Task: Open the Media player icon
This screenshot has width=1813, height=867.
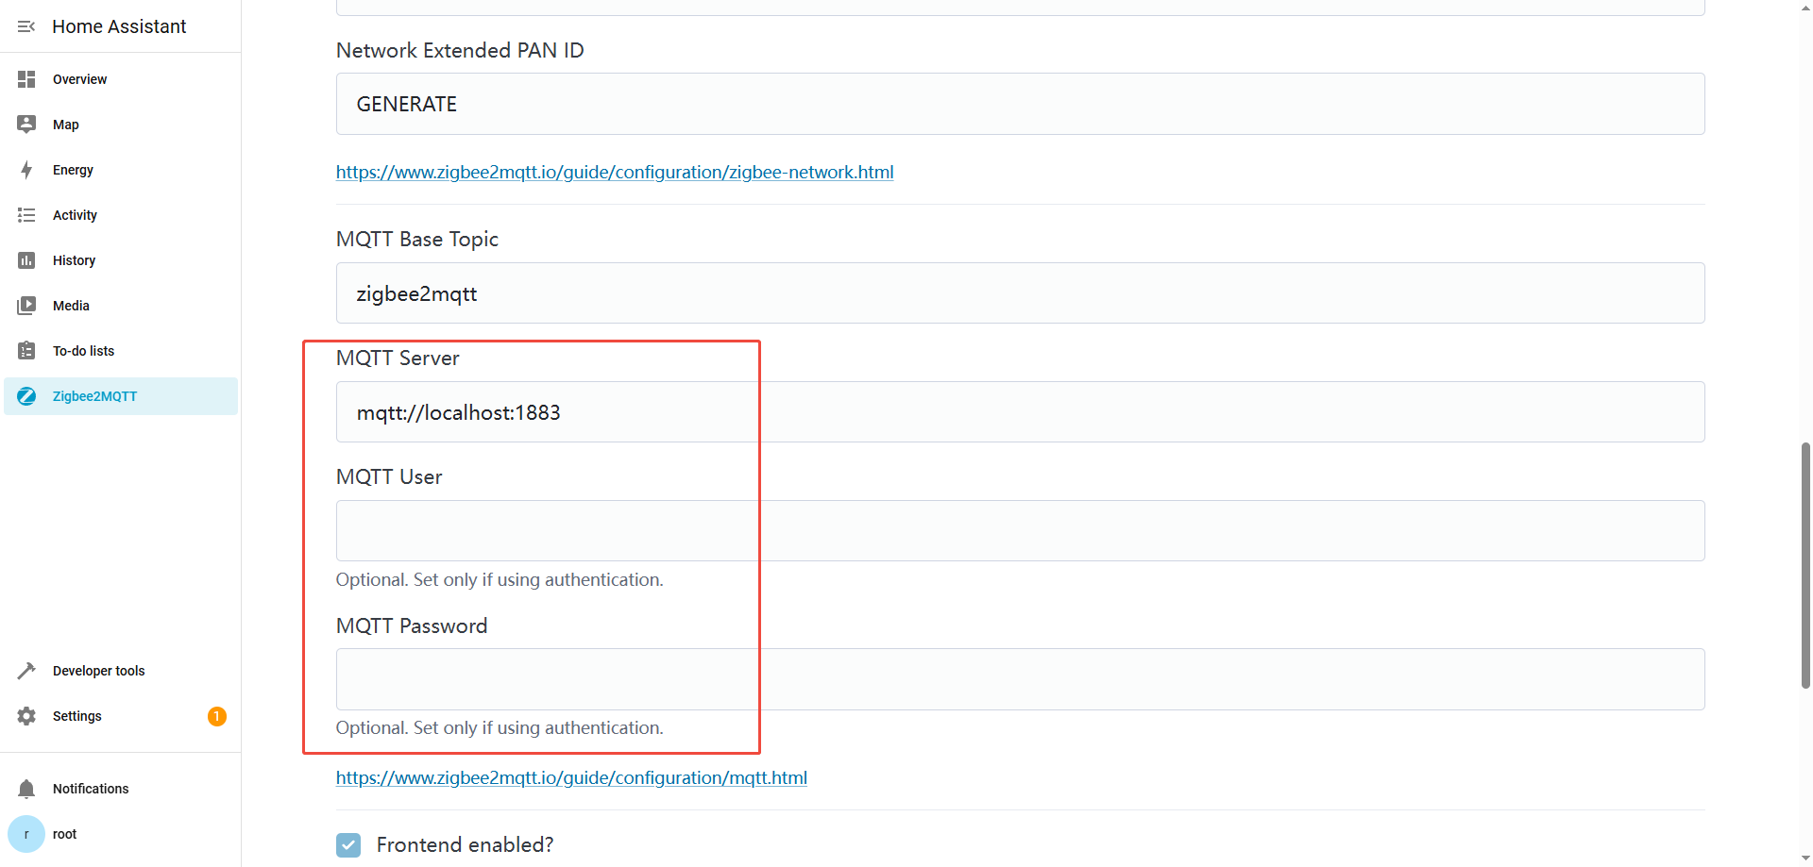Action: pyautogui.click(x=26, y=306)
